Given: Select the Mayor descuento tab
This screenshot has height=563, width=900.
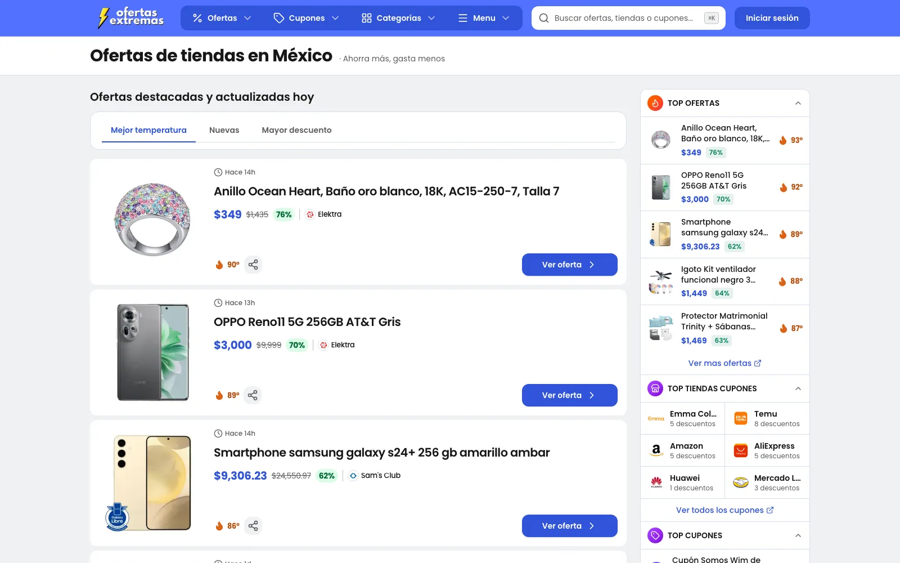Looking at the screenshot, I should pos(296,130).
